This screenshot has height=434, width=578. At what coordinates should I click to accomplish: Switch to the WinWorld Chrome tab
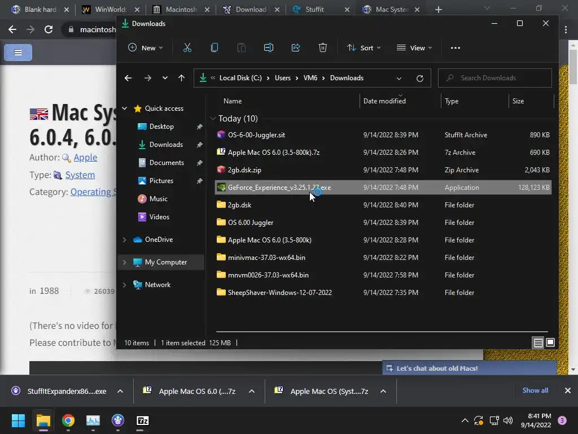111,10
